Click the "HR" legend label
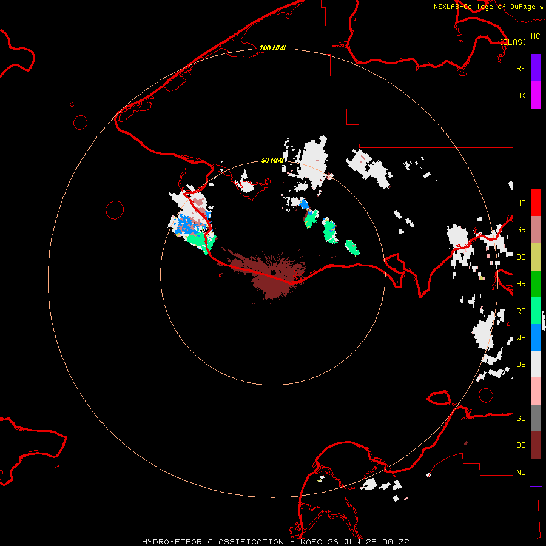This screenshot has width=546, height=546. click(x=521, y=284)
